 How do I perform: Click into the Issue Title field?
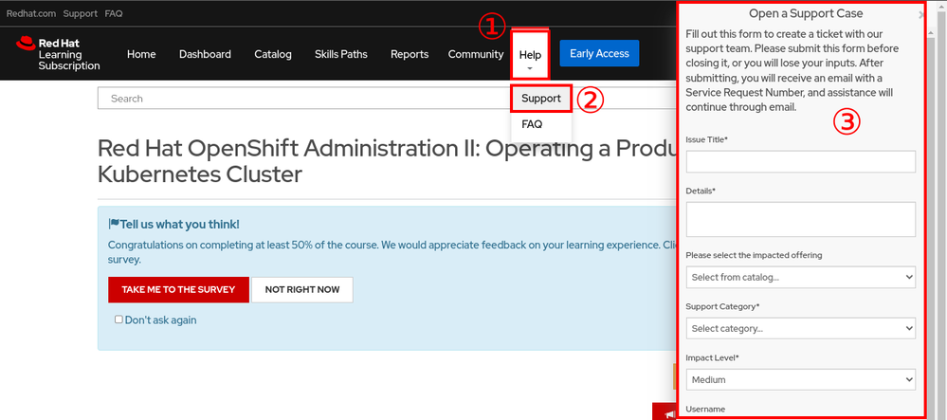pyautogui.click(x=800, y=162)
